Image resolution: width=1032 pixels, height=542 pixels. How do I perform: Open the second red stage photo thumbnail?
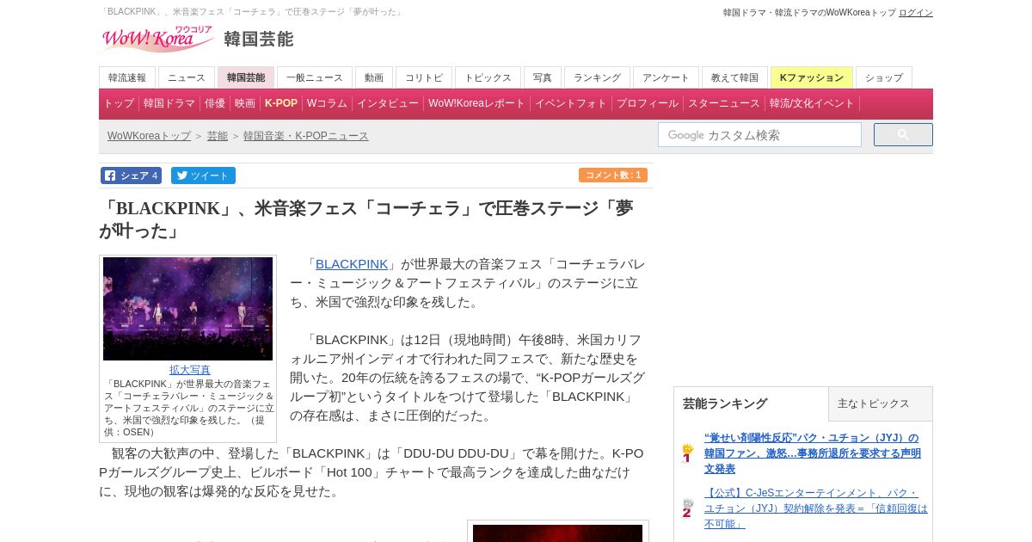pyautogui.click(x=557, y=533)
